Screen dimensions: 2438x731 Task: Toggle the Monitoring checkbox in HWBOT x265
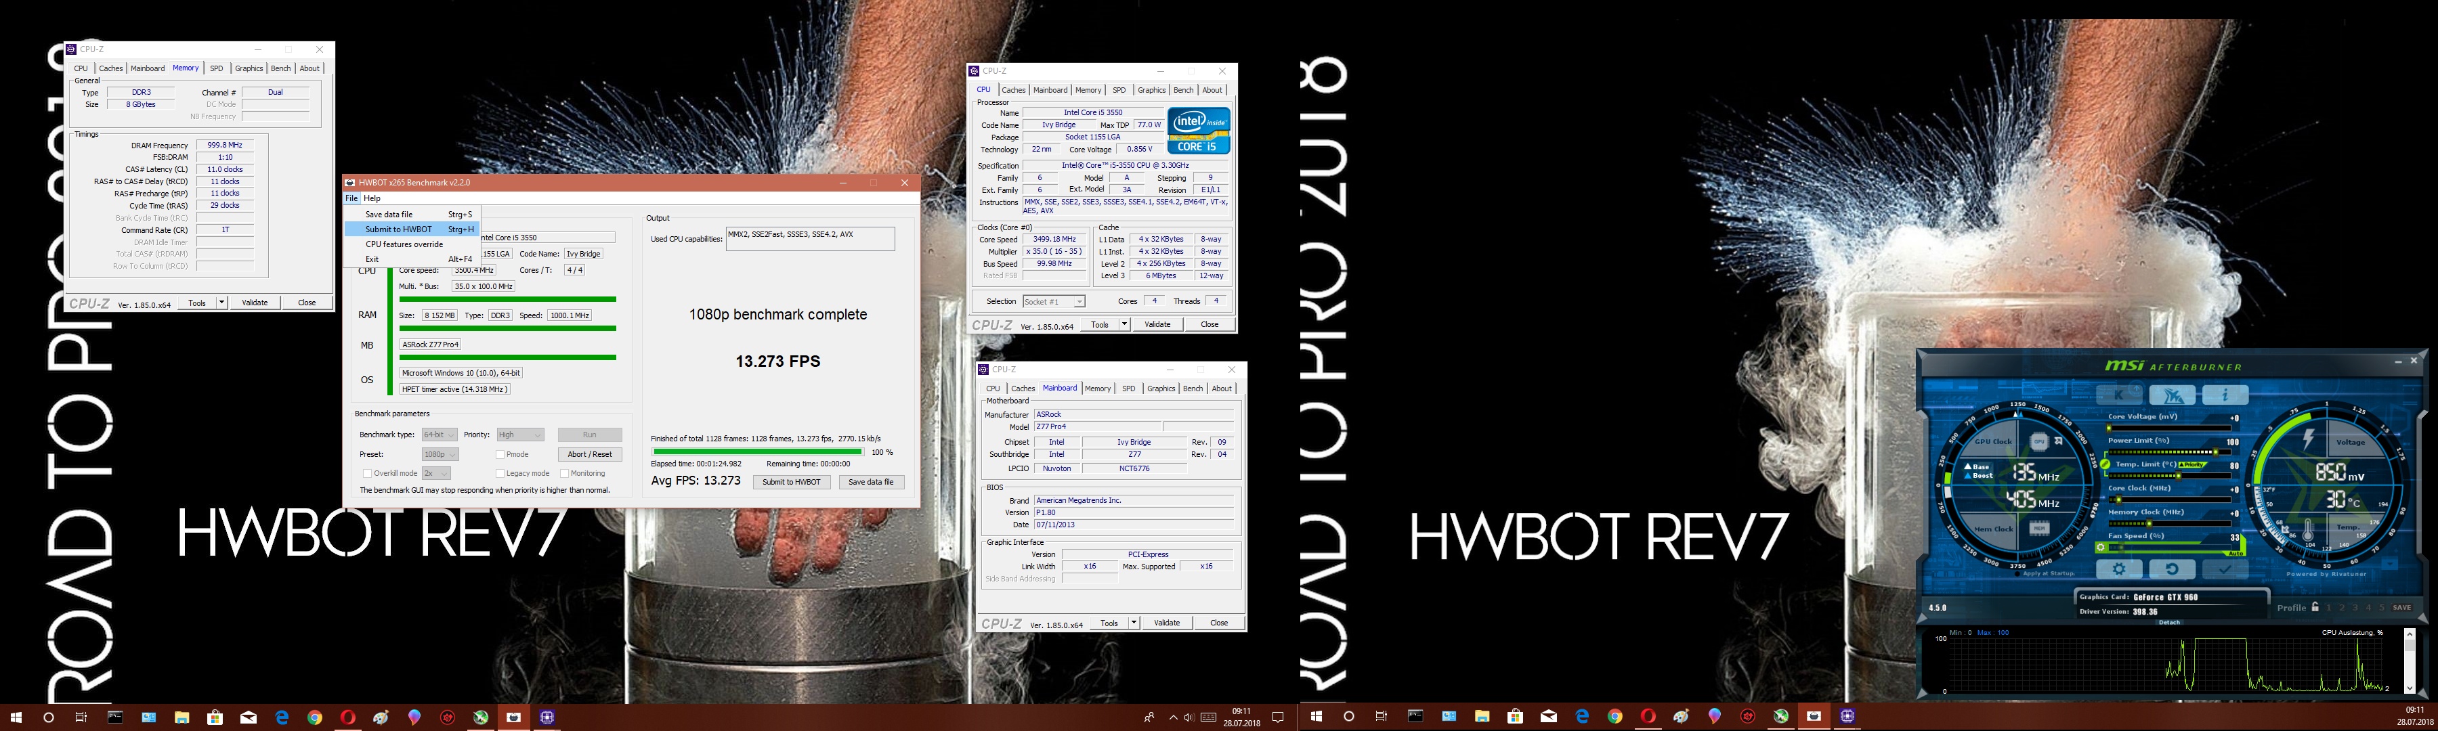[x=564, y=473]
